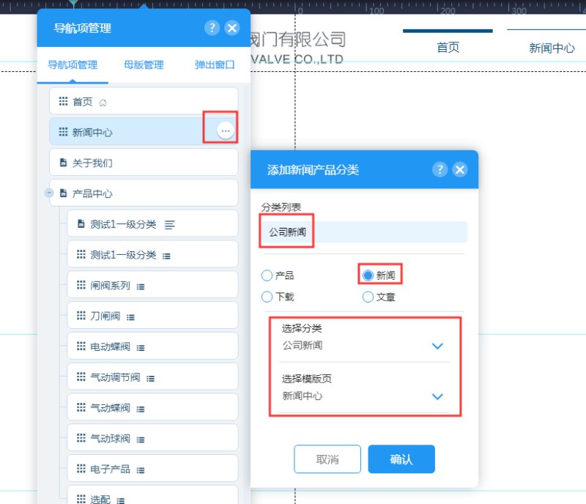This screenshot has width=586, height=504.
Task: Click 新闻中心 in the page navigation menu
Action: tap(552, 48)
